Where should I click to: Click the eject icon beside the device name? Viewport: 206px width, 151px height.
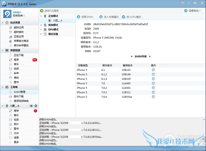click(36, 106)
